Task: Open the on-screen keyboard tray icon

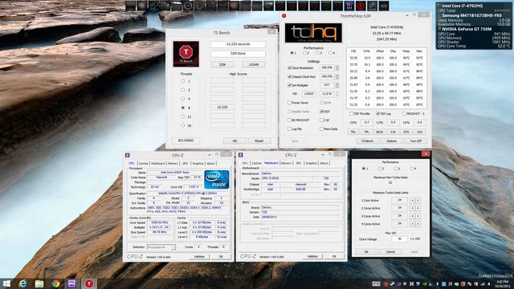Action: 376,283
